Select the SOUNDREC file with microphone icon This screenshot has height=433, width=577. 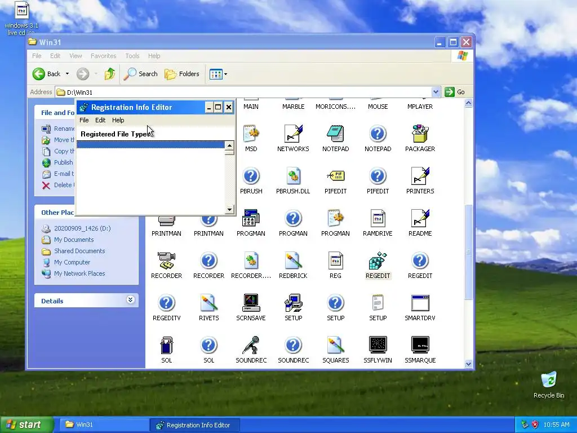(251, 346)
